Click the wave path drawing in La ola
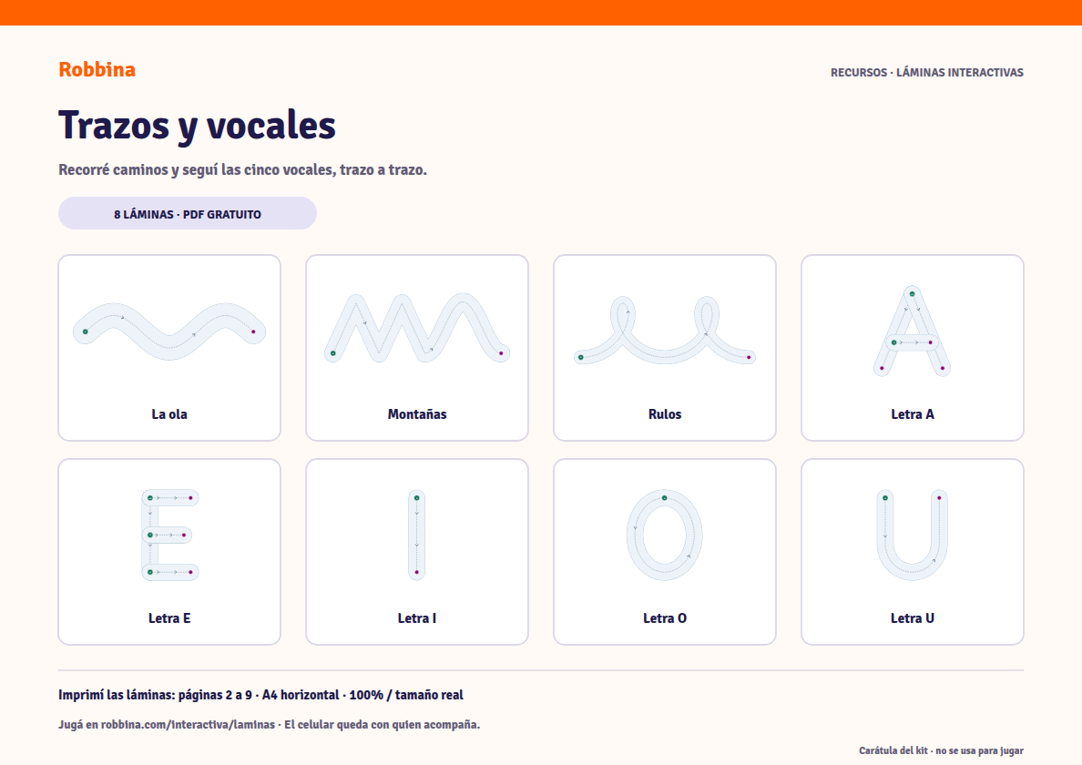 click(169, 331)
